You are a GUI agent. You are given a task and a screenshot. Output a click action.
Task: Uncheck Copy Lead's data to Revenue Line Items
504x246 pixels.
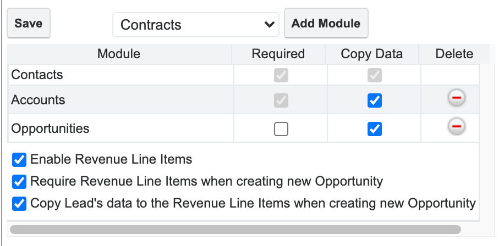19,204
